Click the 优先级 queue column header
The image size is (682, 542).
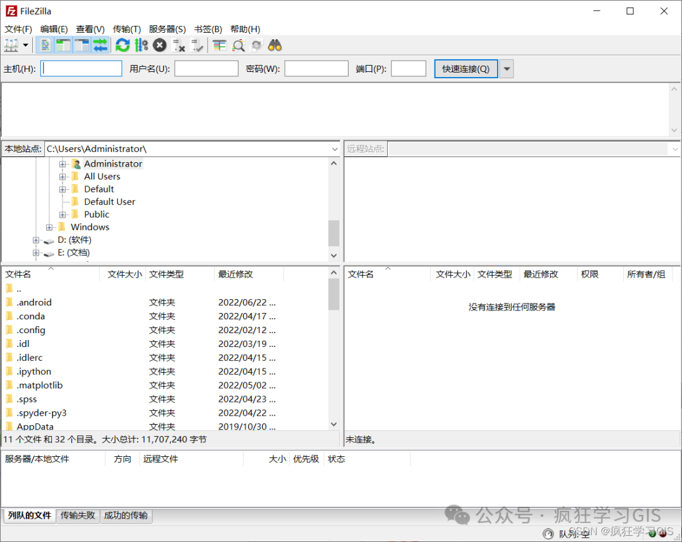(x=306, y=459)
